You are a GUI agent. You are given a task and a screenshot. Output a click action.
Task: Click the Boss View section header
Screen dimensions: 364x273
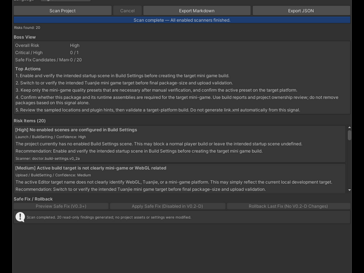point(25,37)
